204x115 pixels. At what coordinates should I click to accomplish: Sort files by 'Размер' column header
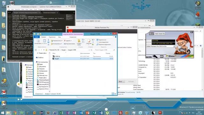(108, 53)
